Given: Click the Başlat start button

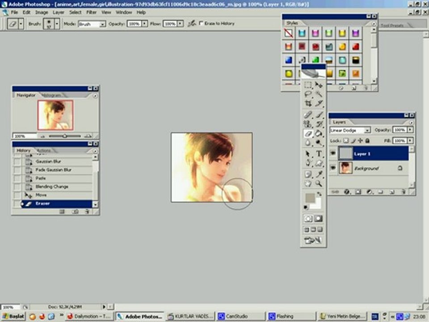Looking at the screenshot, I should click(13, 316).
